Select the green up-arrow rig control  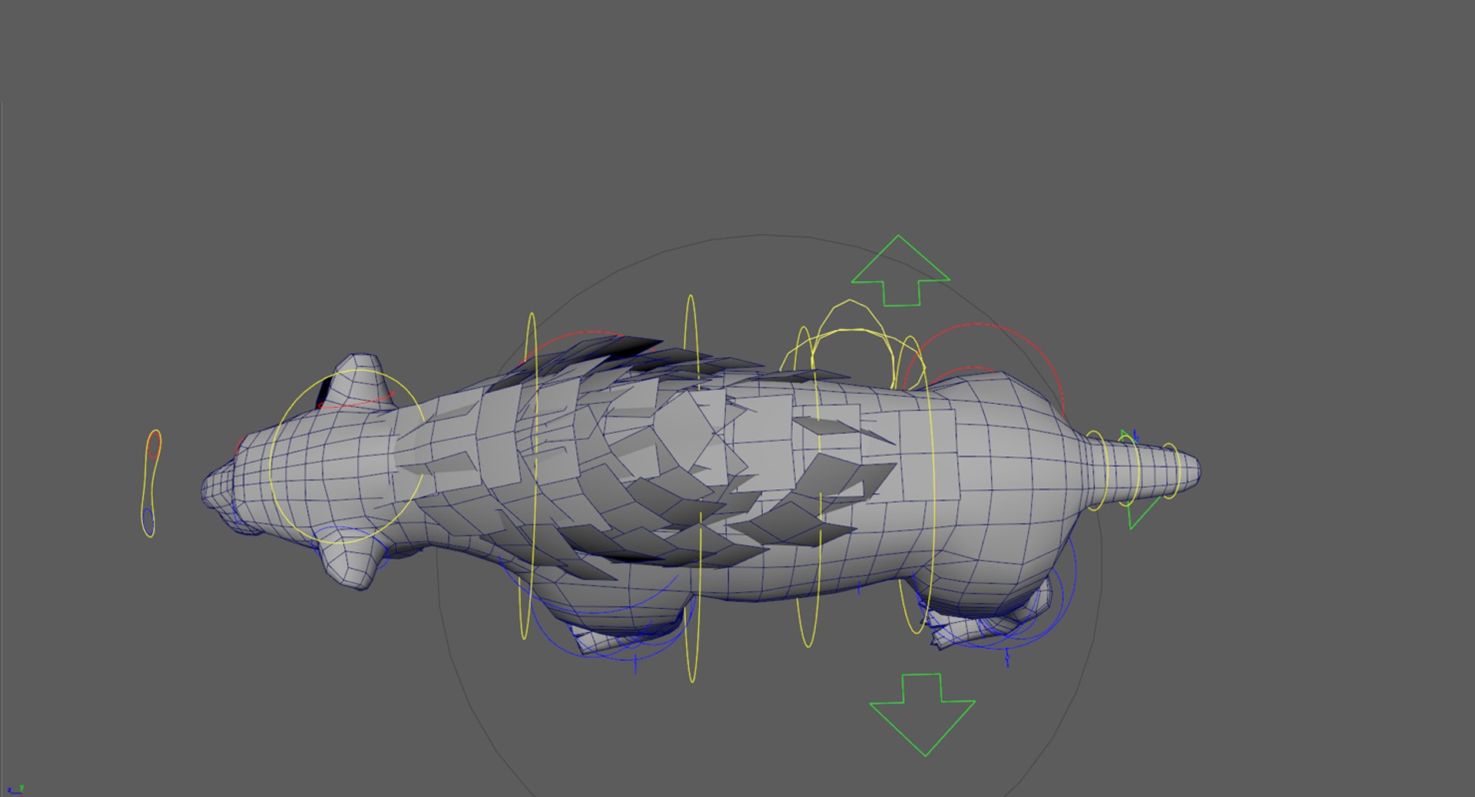click(900, 270)
